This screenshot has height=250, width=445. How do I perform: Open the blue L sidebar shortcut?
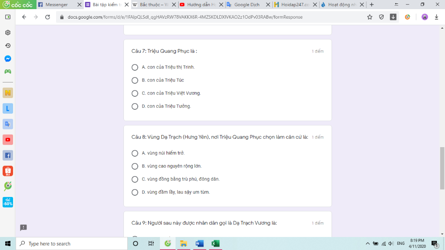pos(8,108)
